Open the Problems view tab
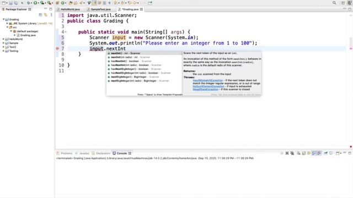 [x=66, y=153]
